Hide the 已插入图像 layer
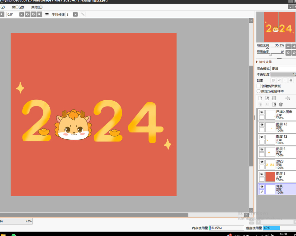The height and width of the screenshot is (236, 296). 262,112
